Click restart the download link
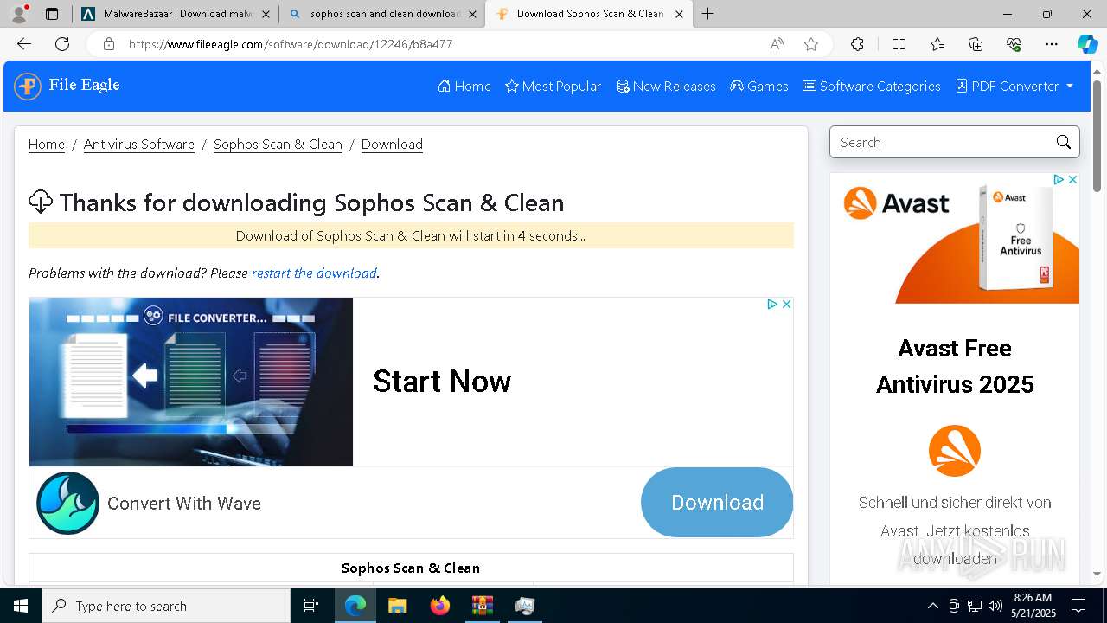 pos(314,273)
